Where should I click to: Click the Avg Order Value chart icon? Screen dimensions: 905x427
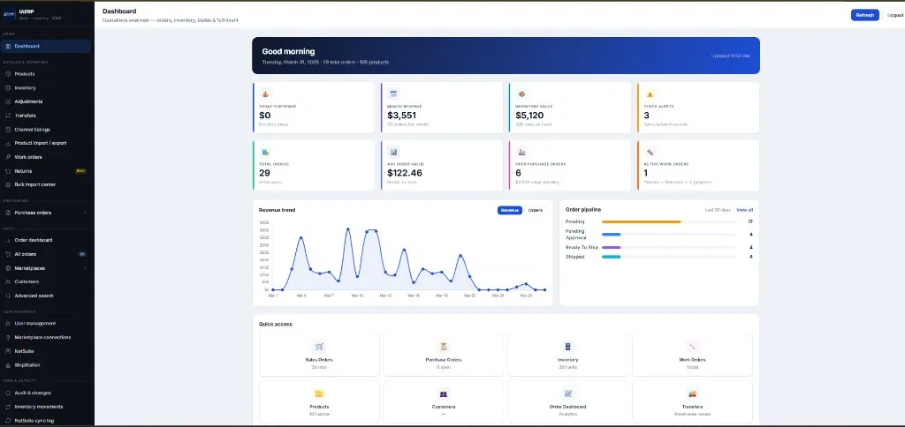(x=393, y=152)
